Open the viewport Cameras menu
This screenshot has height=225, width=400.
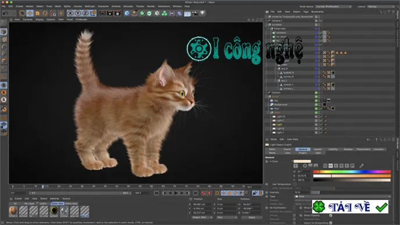(x=27, y=19)
